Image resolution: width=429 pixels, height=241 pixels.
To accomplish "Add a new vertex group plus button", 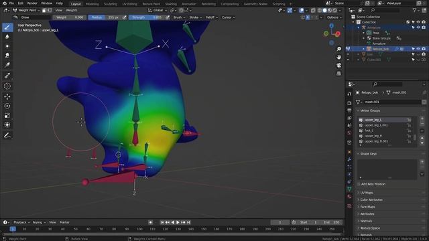I will [422, 119].
